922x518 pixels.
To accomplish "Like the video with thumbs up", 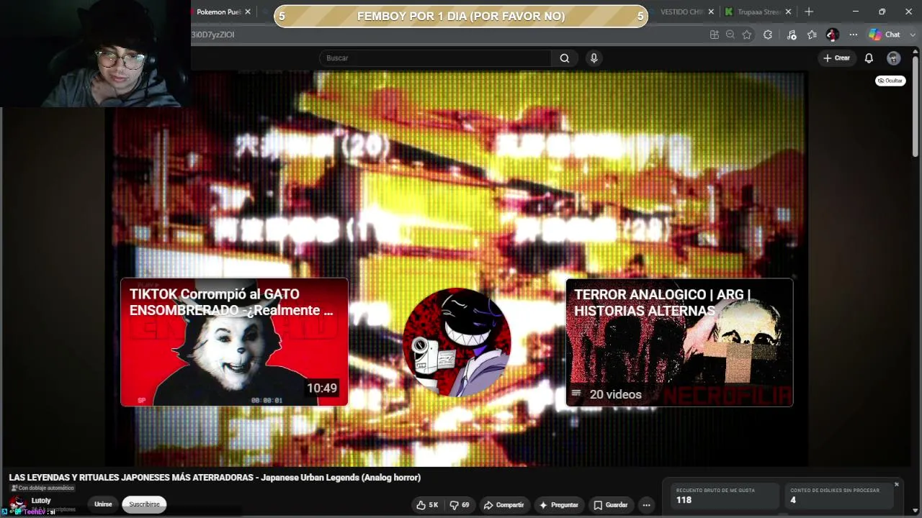I will tap(427, 505).
